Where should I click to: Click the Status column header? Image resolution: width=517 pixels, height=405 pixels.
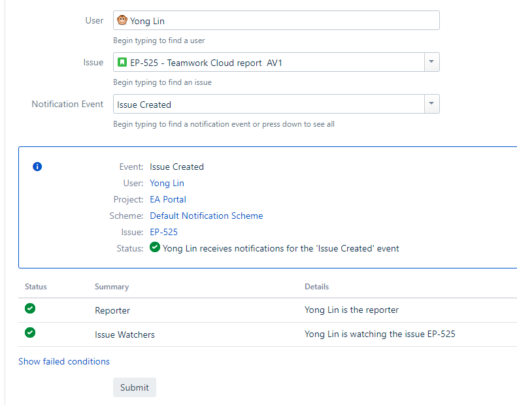point(36,287)
